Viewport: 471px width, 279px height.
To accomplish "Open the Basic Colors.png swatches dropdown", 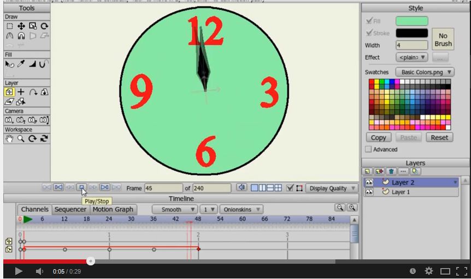I will tap(425, 72).
